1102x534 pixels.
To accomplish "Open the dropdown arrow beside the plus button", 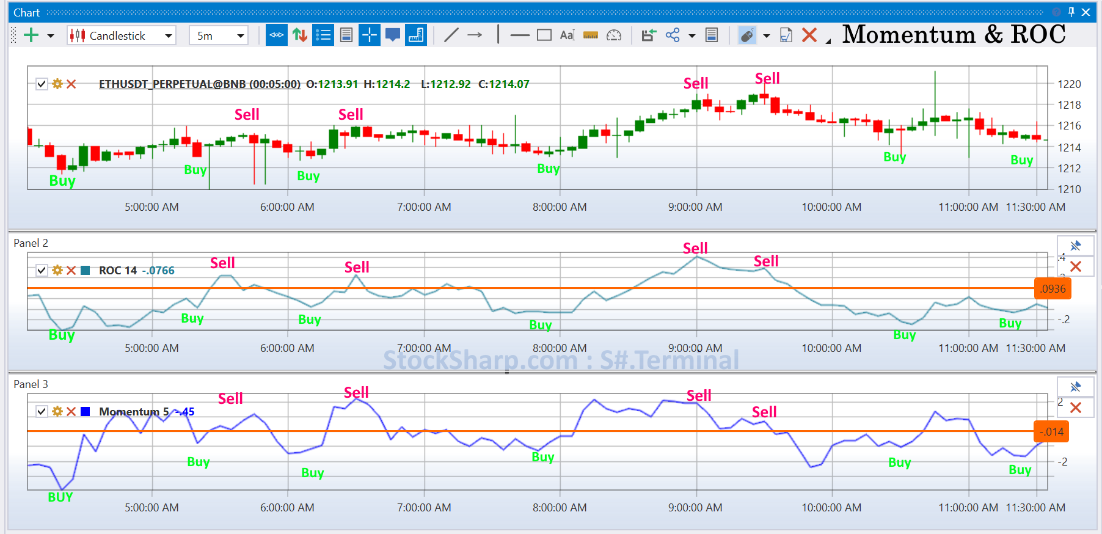I will click(51, 36).
